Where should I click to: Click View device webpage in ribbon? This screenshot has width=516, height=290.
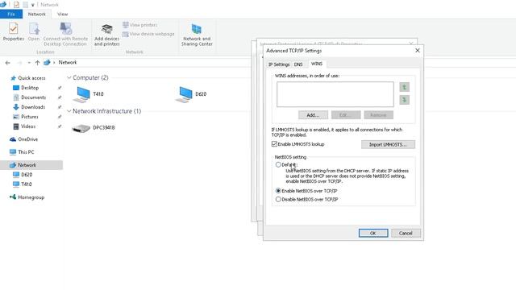point(148,34)
